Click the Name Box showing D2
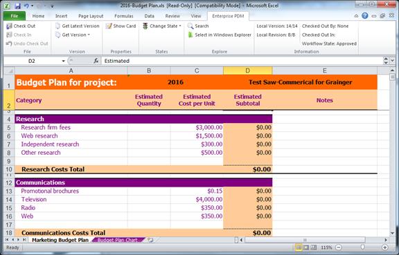 pyautogui.click(x=32, y=61)
